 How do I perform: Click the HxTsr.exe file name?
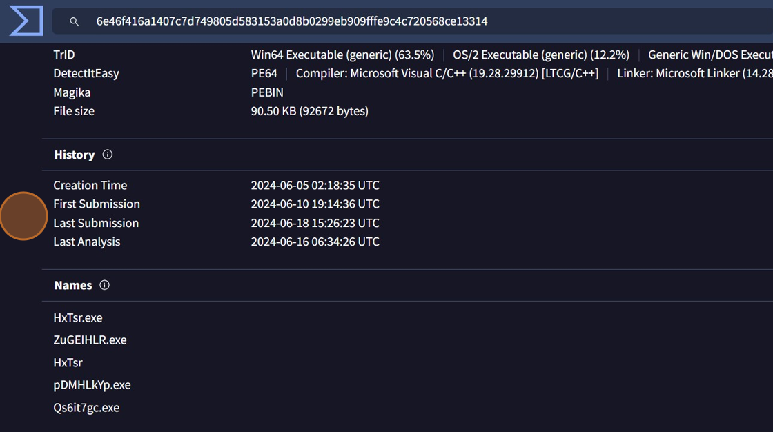tap(78, 317)
